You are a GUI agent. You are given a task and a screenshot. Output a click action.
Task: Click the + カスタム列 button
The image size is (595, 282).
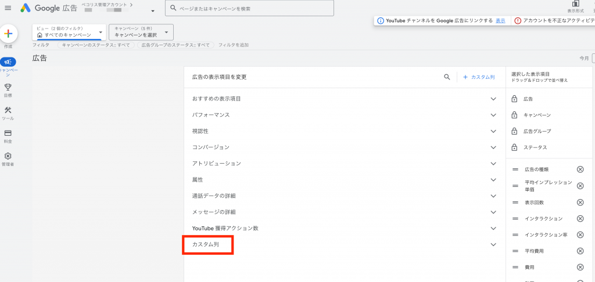pos(479,77)
